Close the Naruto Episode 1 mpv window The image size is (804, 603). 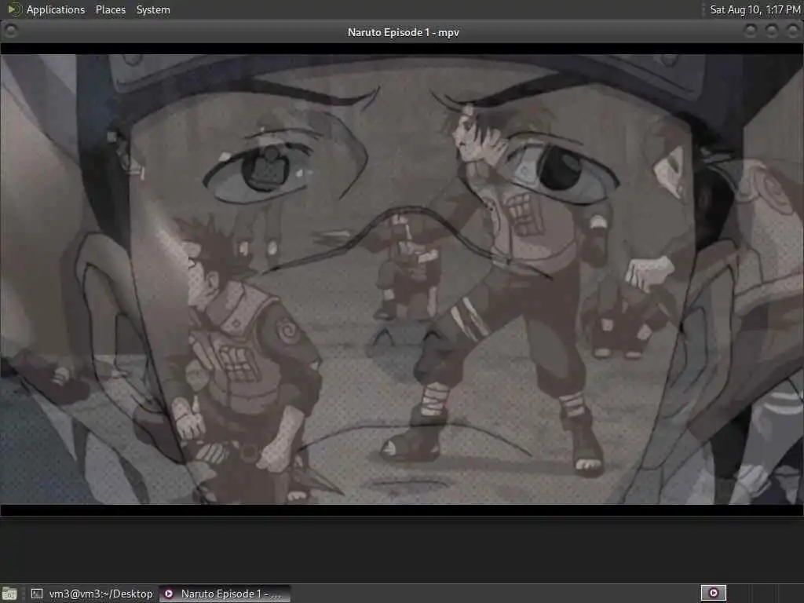tap(793, 31)
